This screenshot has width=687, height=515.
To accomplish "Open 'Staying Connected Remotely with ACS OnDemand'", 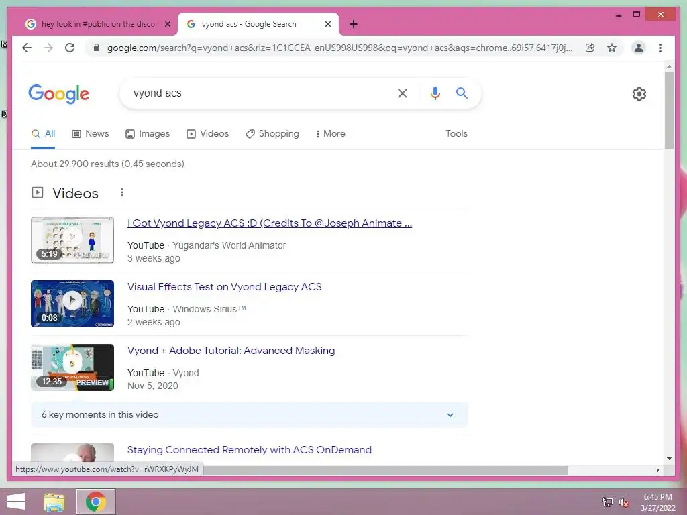I will (250, 450).
